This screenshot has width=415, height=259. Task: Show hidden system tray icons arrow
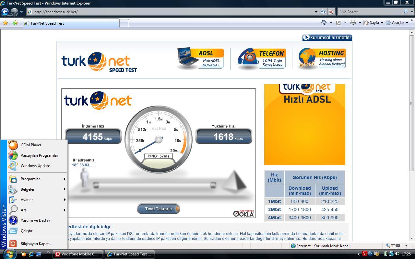359,254
